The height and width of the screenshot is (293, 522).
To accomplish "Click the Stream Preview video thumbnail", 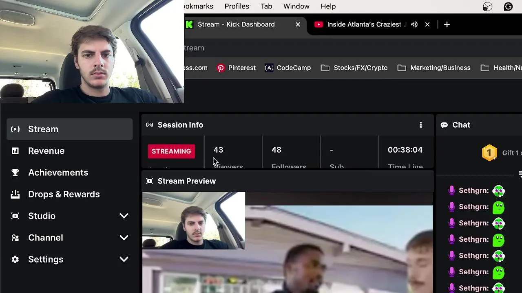I will [288, 242].
